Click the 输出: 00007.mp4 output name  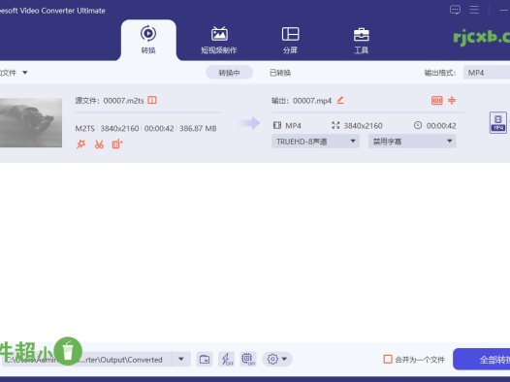tap(302, 101)
